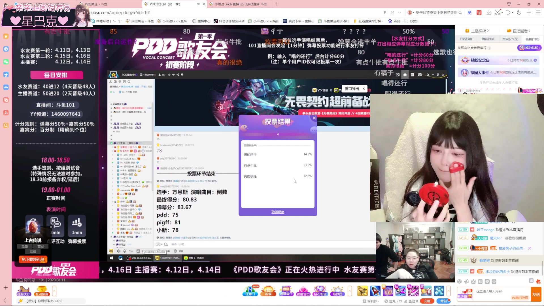The width and height of the screenshot is (544, 306).
Task: Click the red translate icon in toolbar
Action: [479, 12]
